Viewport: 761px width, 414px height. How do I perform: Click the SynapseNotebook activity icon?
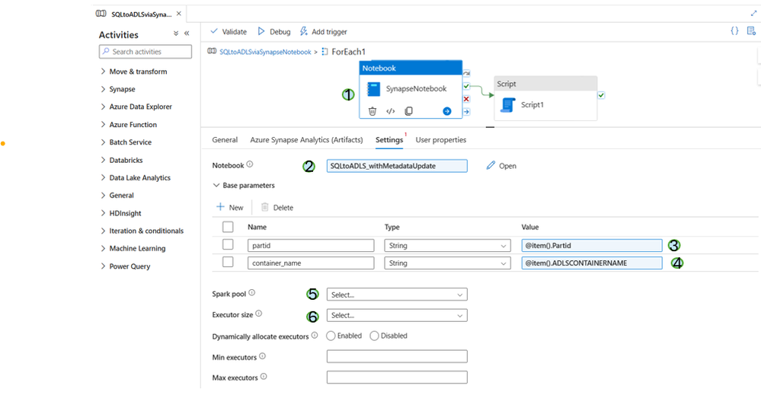374,89
